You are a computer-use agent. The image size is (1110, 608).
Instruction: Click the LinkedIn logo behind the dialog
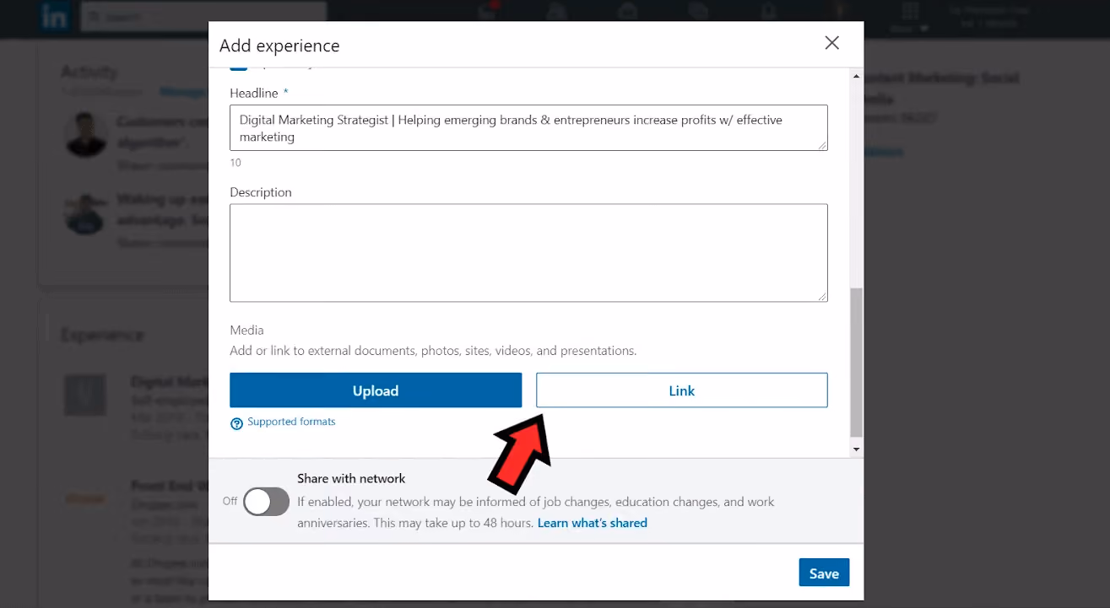[55, 18]
